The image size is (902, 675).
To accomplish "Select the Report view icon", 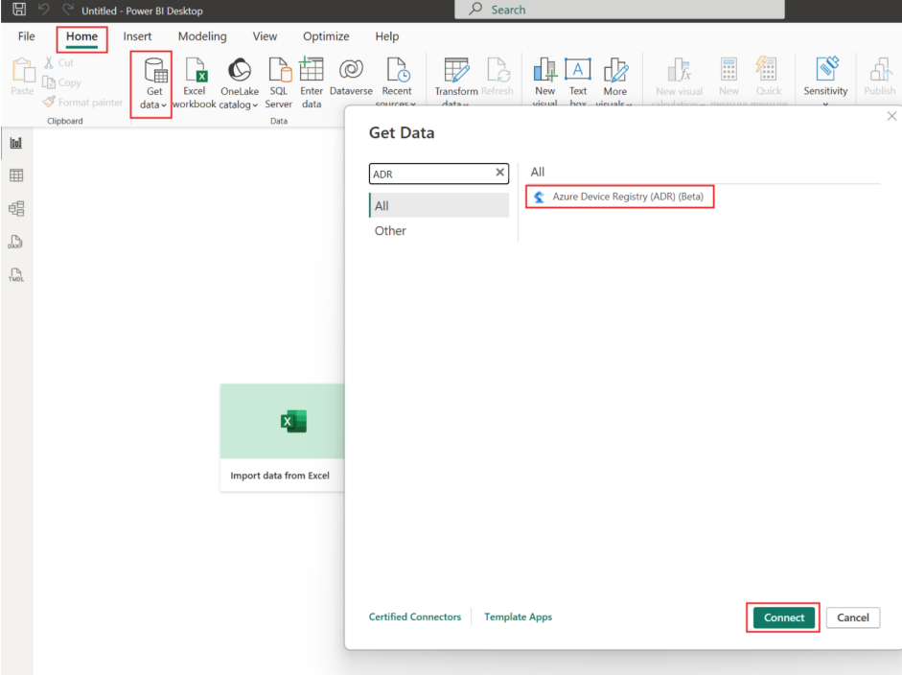I will click(x=14, y=142).
